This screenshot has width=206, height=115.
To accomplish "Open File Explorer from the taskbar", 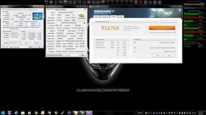I will 23,113.
